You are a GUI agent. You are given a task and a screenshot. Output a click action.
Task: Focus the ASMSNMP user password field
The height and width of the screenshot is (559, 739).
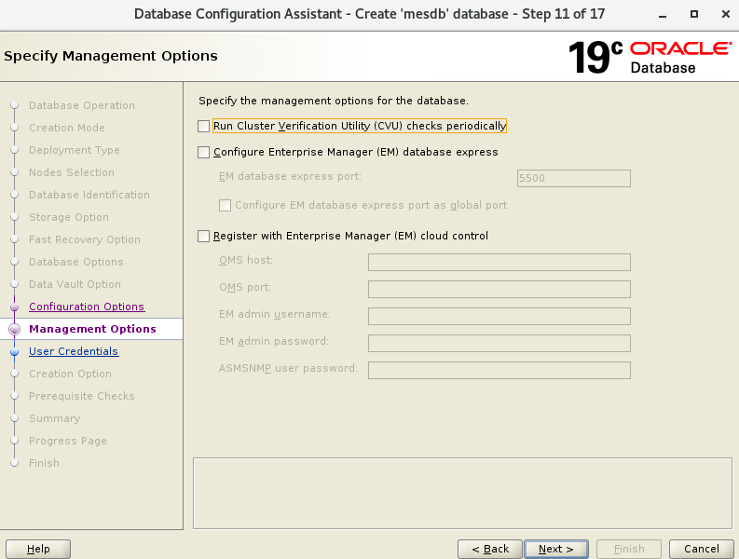click(499, 370)
